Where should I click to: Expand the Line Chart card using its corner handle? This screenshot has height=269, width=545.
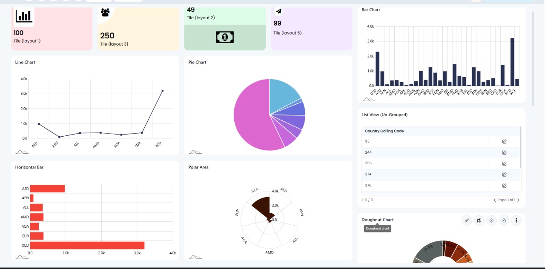pyautogui.click(x=21, y=151)
